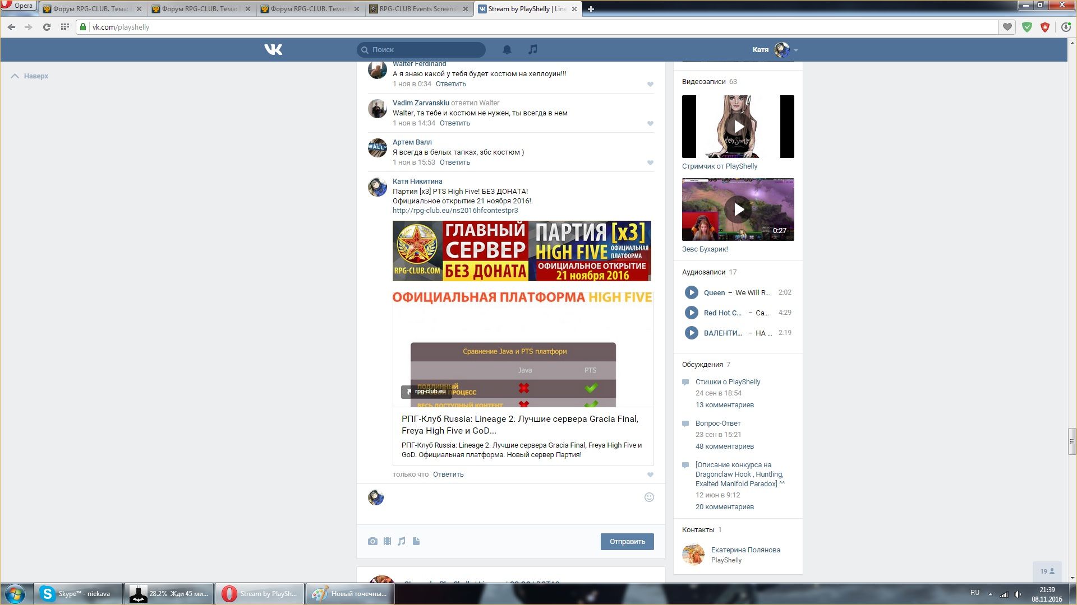Like Катя Никитина's post with heart icon
Screen dimensions: 1077x605
click(650, 474)
